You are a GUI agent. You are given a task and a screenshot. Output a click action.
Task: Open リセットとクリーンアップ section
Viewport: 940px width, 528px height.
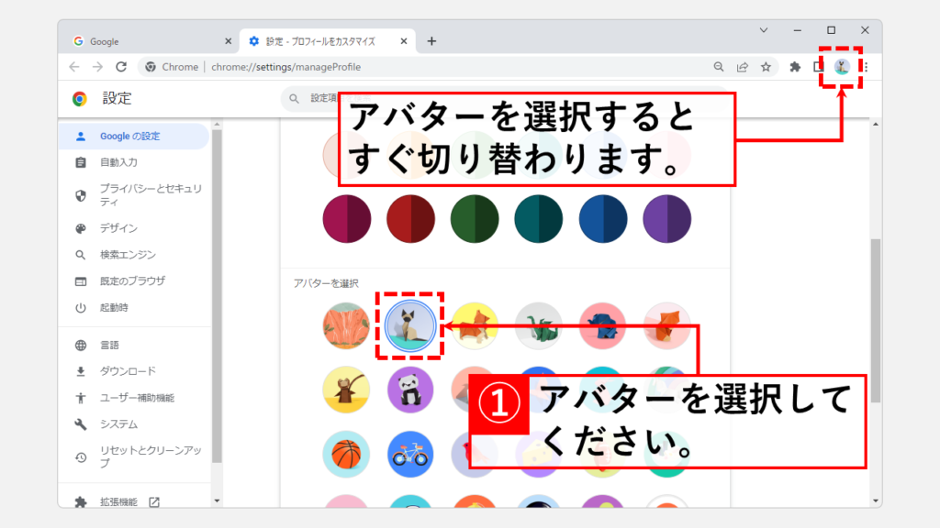[134, 456]
